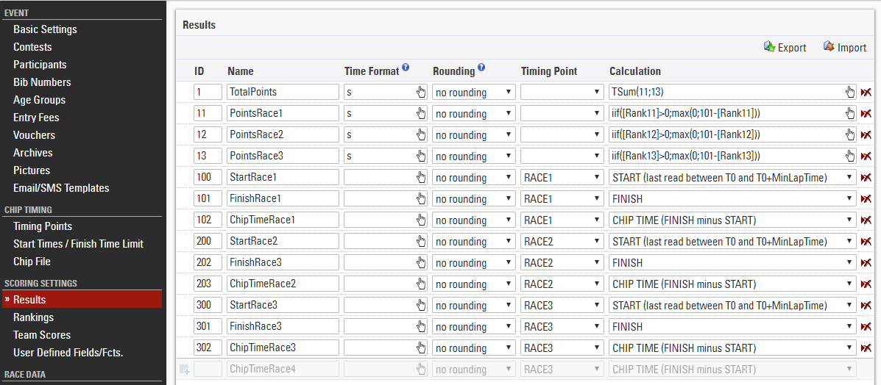The image size is (881, 385).
Task: Click add new row icon at bottom
Action: pos(184,369)
